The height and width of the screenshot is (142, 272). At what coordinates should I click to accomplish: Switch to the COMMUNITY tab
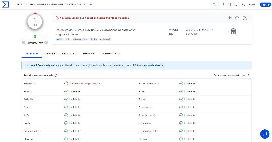click(111, 53)
